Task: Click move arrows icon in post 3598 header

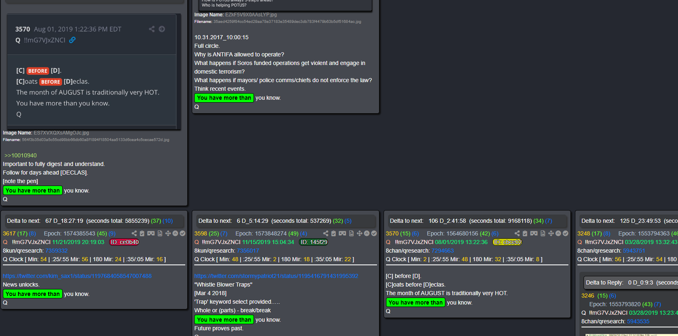Action: pyautogui.click(x=359, y=233)
